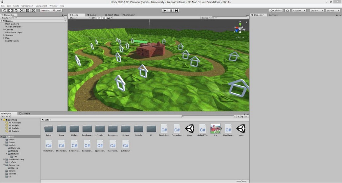Click the scene orientation gizmo
This screenshot has width=342, height=183.
tap(240, 29)
